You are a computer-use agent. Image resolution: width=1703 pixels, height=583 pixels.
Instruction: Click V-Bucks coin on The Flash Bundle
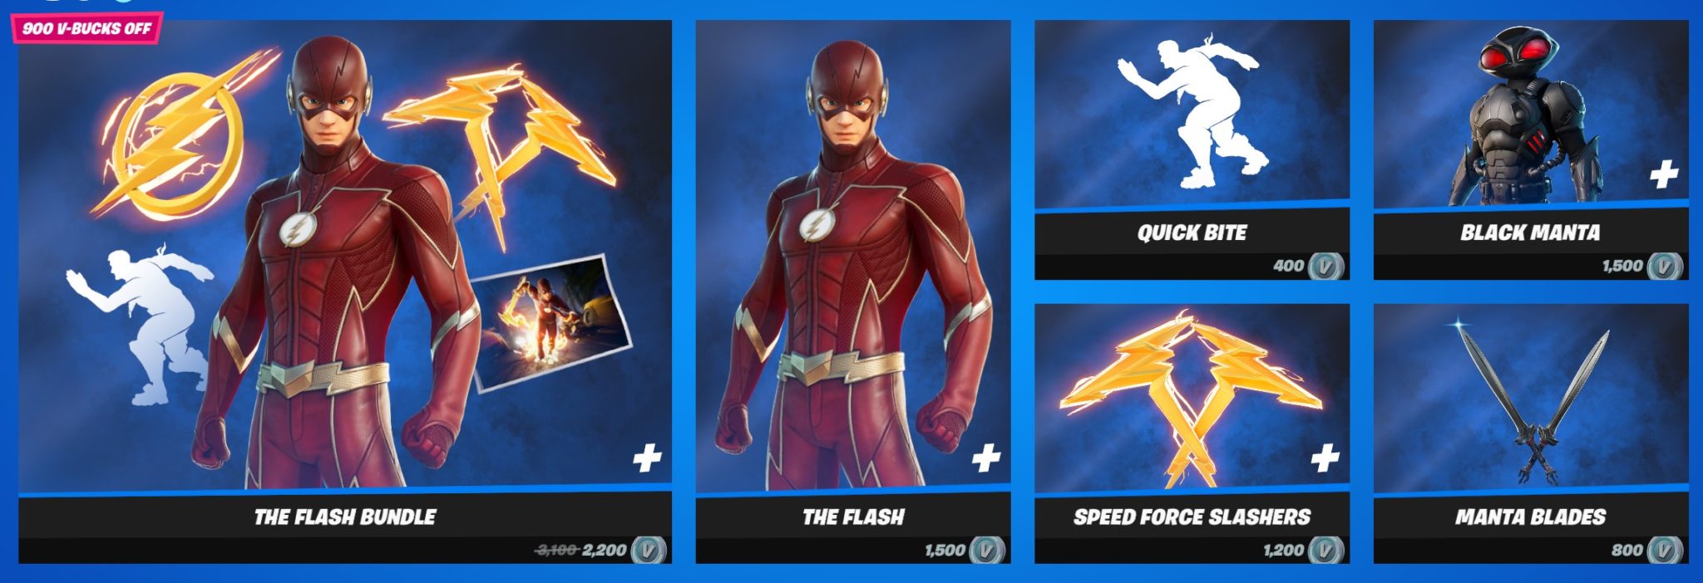point(649,550)
